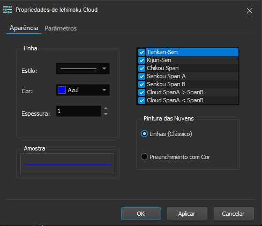Select the Linhas (Clássico) radio button
The image size is (262, 226).
pyautogui.click(x=144, y=134)
